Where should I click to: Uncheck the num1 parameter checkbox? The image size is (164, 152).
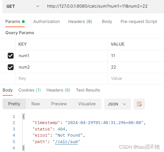(11, 56)
